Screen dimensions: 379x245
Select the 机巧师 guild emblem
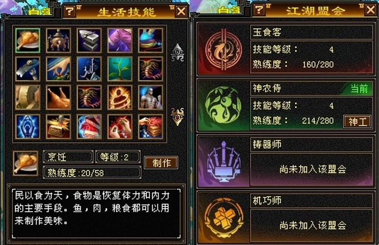point(223,218)
